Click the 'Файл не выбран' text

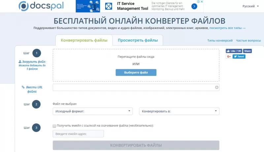coord(64,104)
